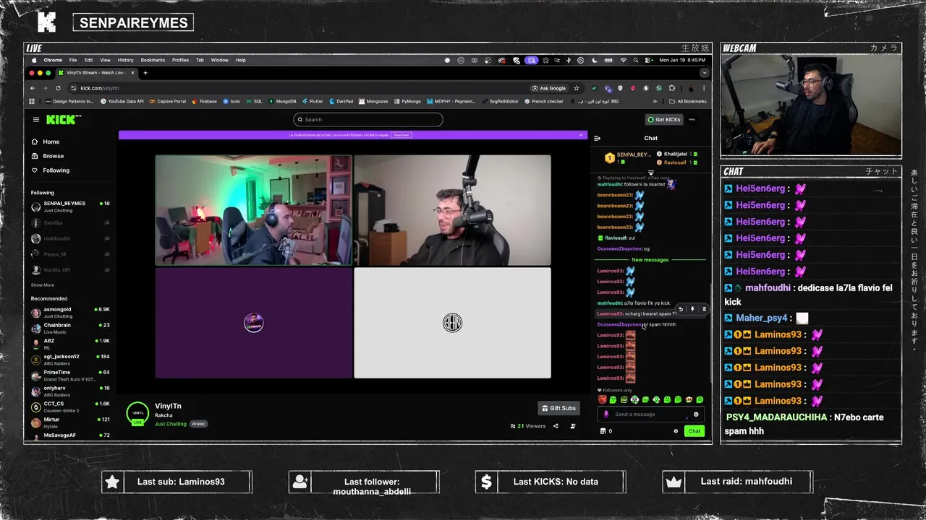Viewport: 926px width, 520px height.
Task: Click the green Chat send button
Action: 694,431
